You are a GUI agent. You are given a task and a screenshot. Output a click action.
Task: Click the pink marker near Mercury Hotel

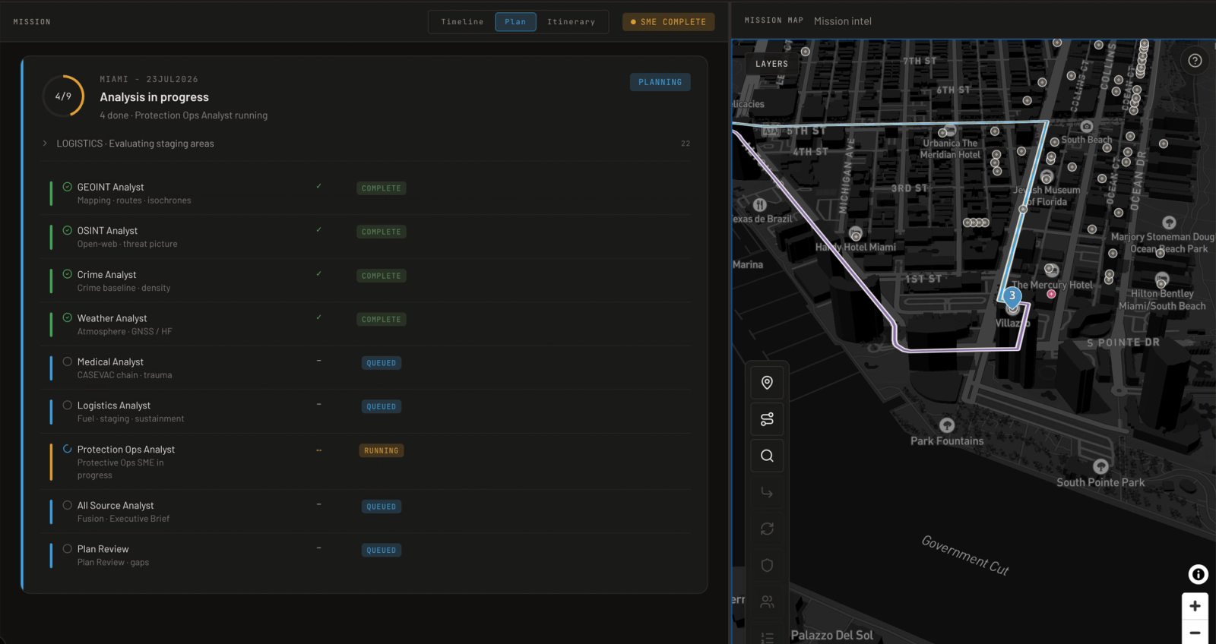[1051, 294]
